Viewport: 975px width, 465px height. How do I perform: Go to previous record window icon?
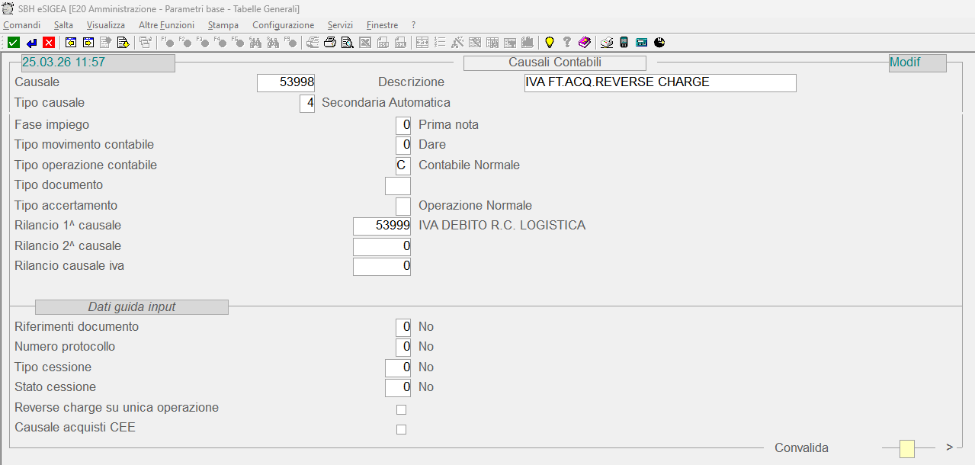click(71, 43)
